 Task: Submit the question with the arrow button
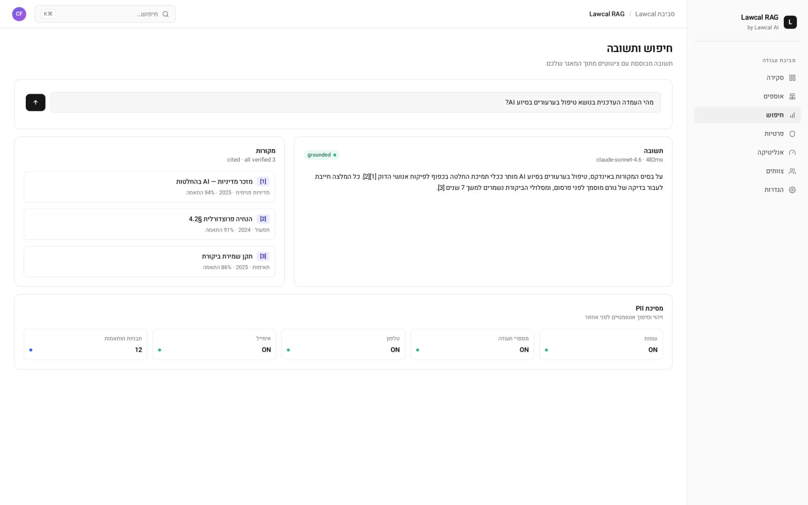pyautogui.click(x=35, y=103)
